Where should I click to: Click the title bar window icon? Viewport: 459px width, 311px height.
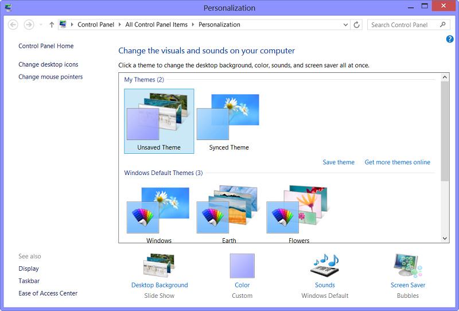coord(8,7)
